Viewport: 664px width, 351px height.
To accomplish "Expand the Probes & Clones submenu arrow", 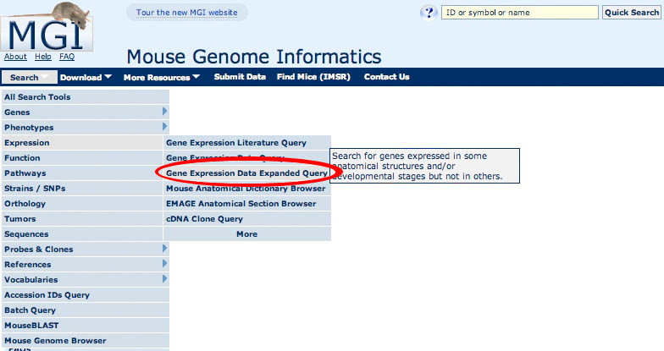I will [x=164, y=249].
